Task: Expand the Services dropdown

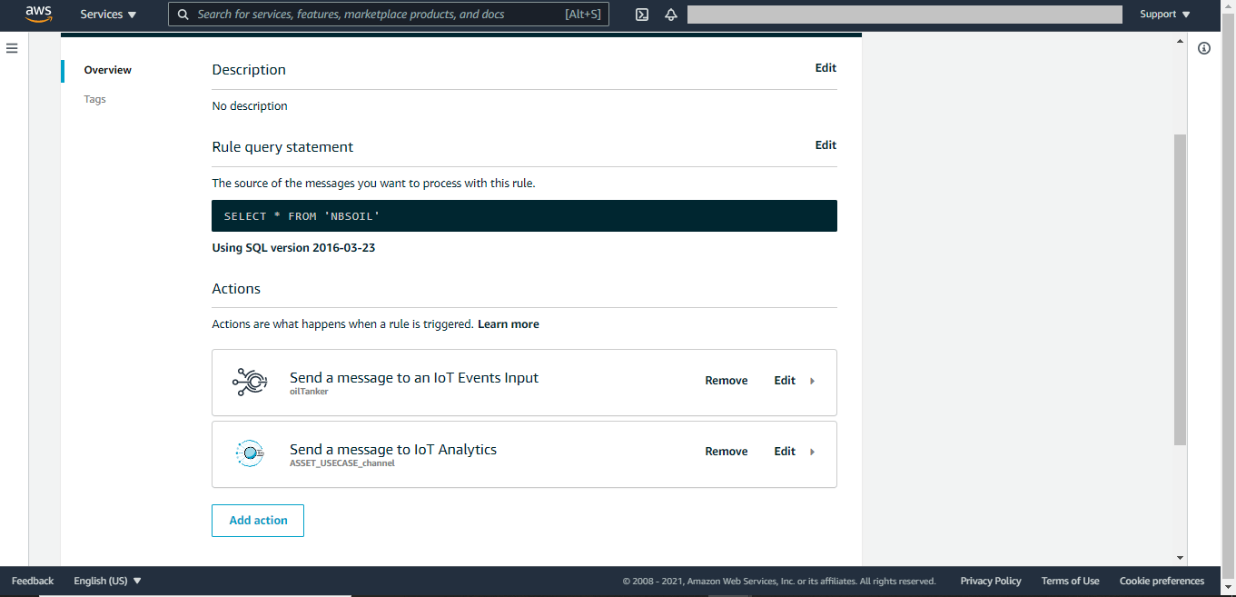Action: 108,15
